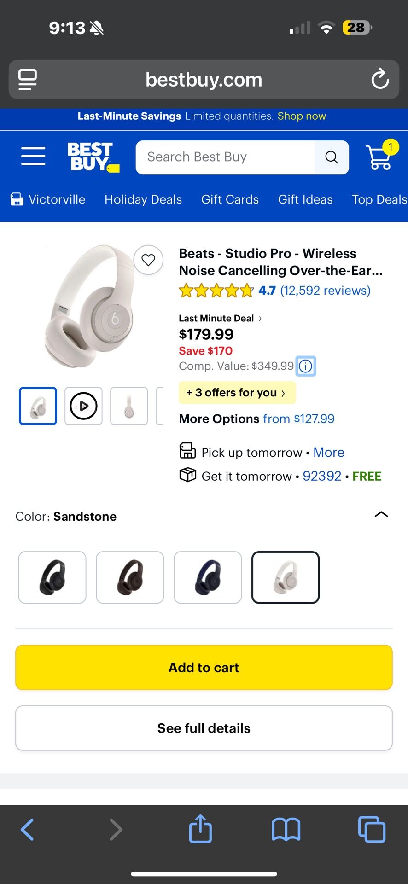The image size is (408, 884).
Task: Go to Holiday Deals tab
Action: pos(143,199)
